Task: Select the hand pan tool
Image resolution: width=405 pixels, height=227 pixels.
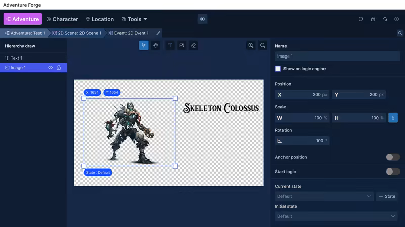Action: [x=156, y=45]
